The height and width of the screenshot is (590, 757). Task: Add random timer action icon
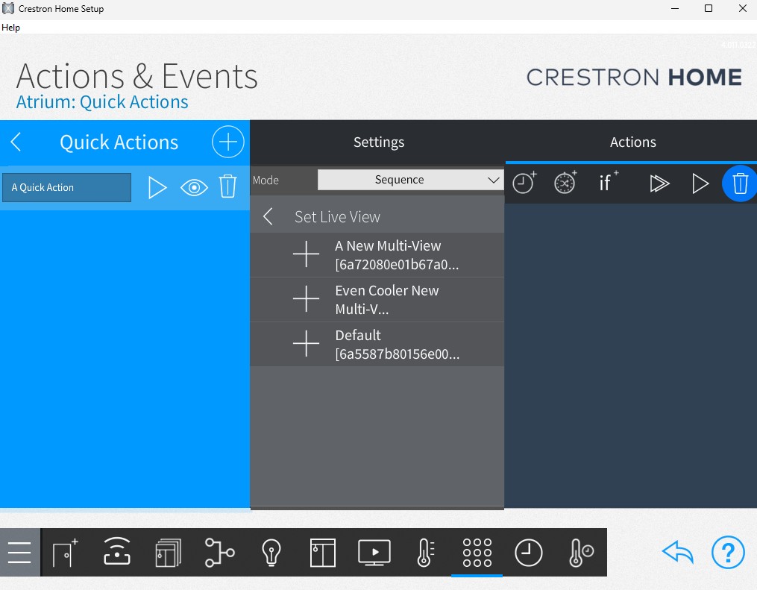[565, 183]
